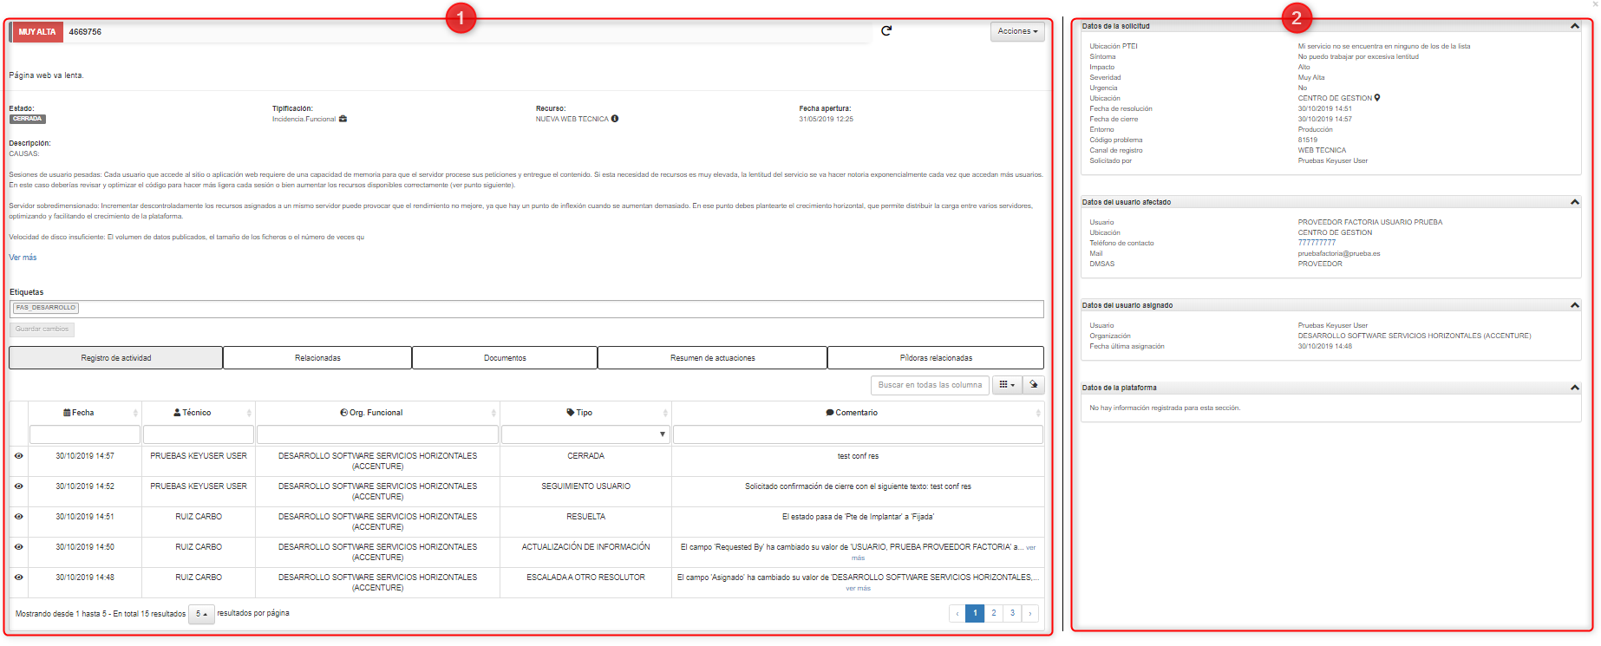View details of the 14:48 ESCALADA entry
Image resolution: width=1601 pixels, height=646 pixels.
tap(18, 577)
